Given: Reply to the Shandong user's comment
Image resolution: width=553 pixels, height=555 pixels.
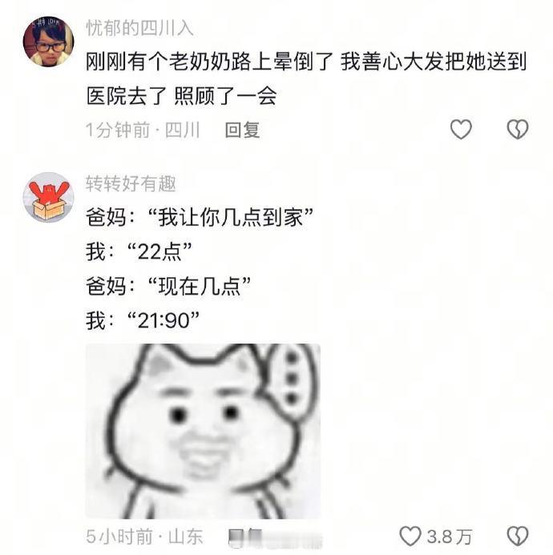Looking at the screenshot, I should click(x=245, y=537).
